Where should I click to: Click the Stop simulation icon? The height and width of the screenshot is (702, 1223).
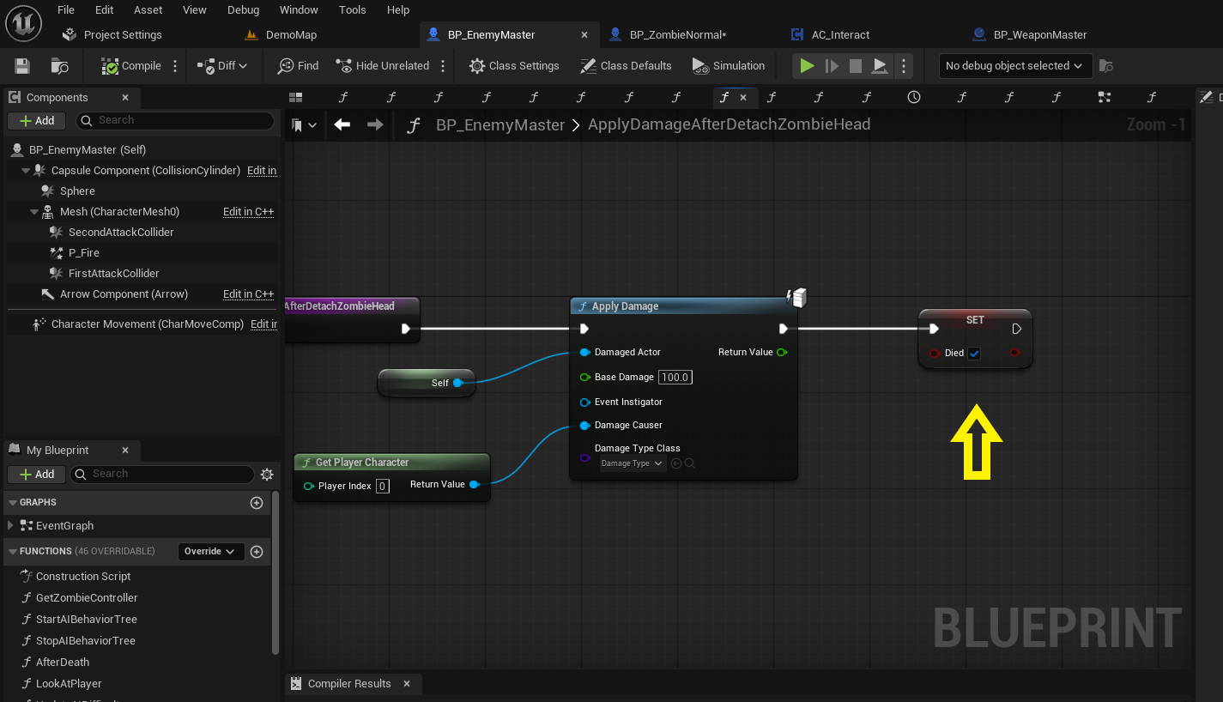(856, 66)
